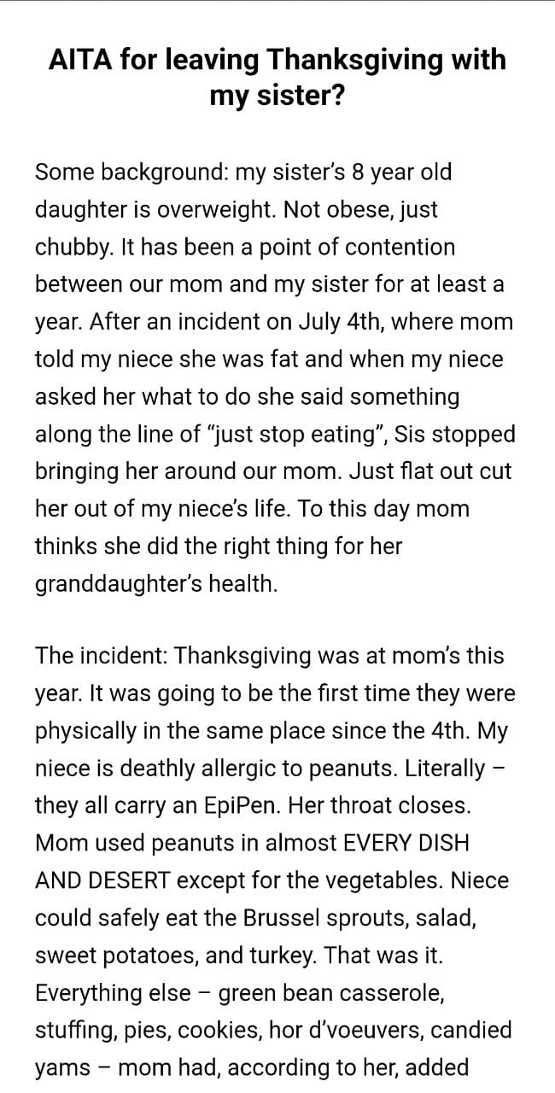This screenshot has width=555, height=1093.
Task: Click 'my sister?' in the title
Action: click(277, 96)
